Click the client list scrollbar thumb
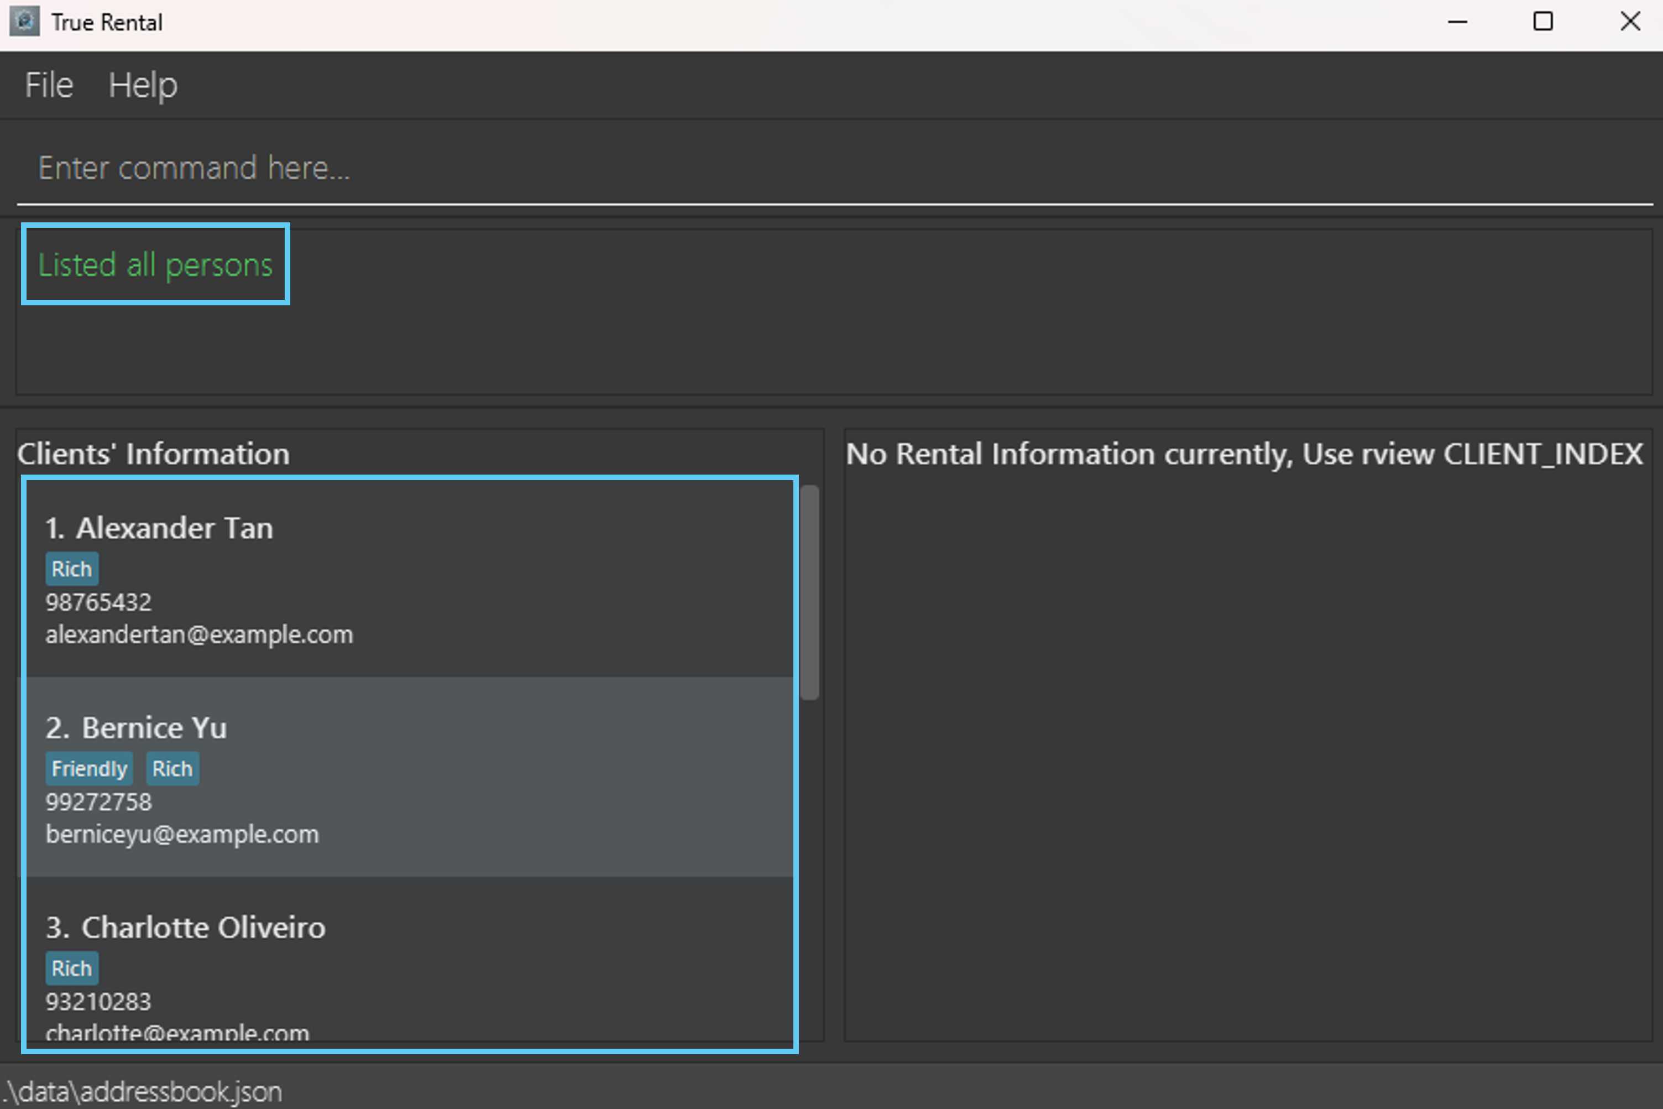 click(809, 593)
